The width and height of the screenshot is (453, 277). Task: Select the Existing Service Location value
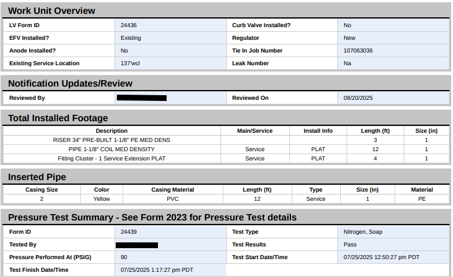(x=130, y=63)
